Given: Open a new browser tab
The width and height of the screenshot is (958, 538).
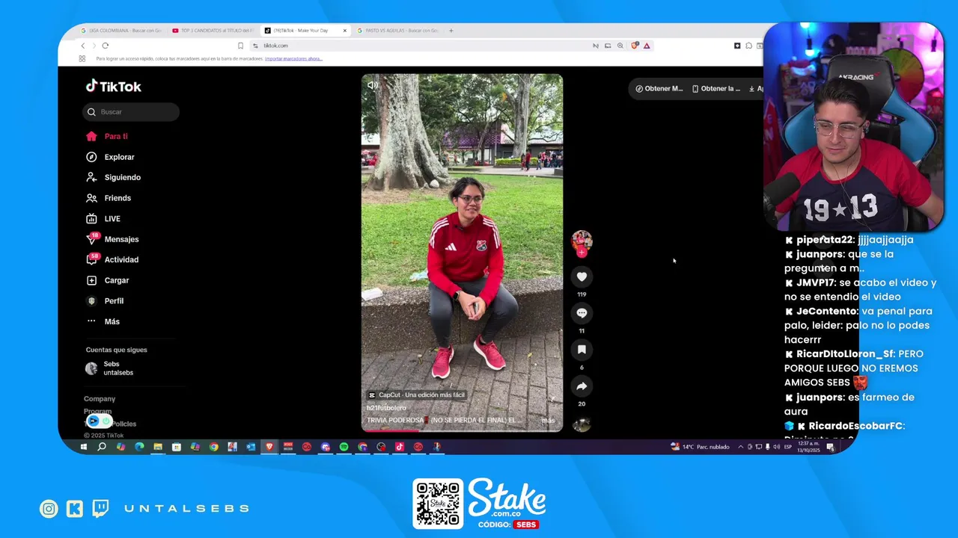Looking at the screenshot, I should [x=451, y=31].
